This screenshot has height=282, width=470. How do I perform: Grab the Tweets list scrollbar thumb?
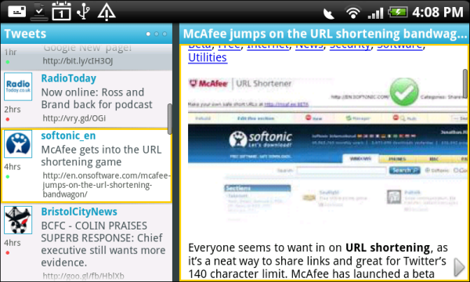click(x=170, y=119)
